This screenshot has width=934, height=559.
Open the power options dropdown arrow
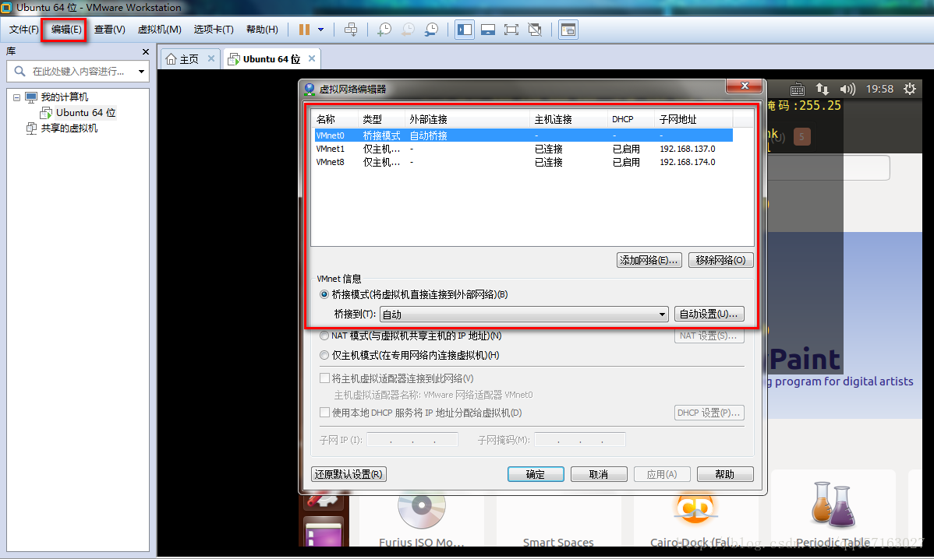321,30
